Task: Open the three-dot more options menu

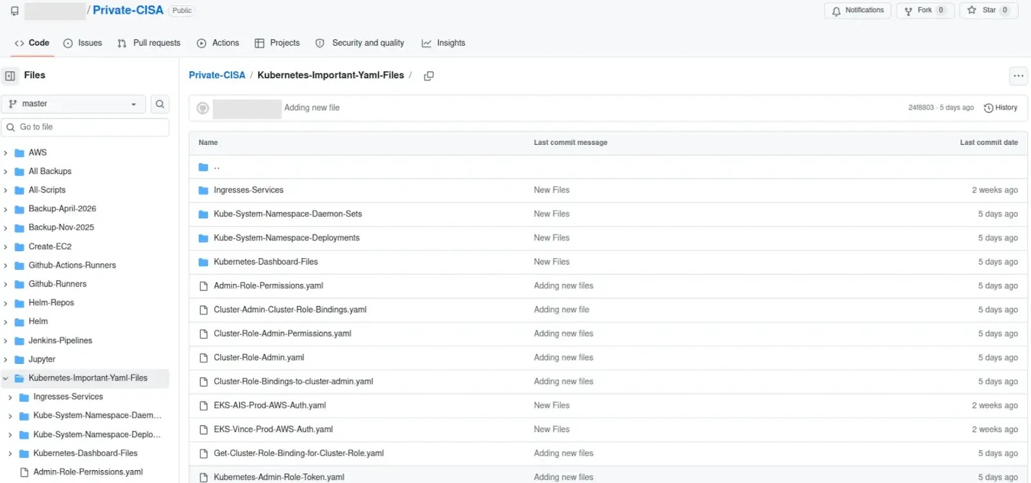Action: pos(1018,76)
